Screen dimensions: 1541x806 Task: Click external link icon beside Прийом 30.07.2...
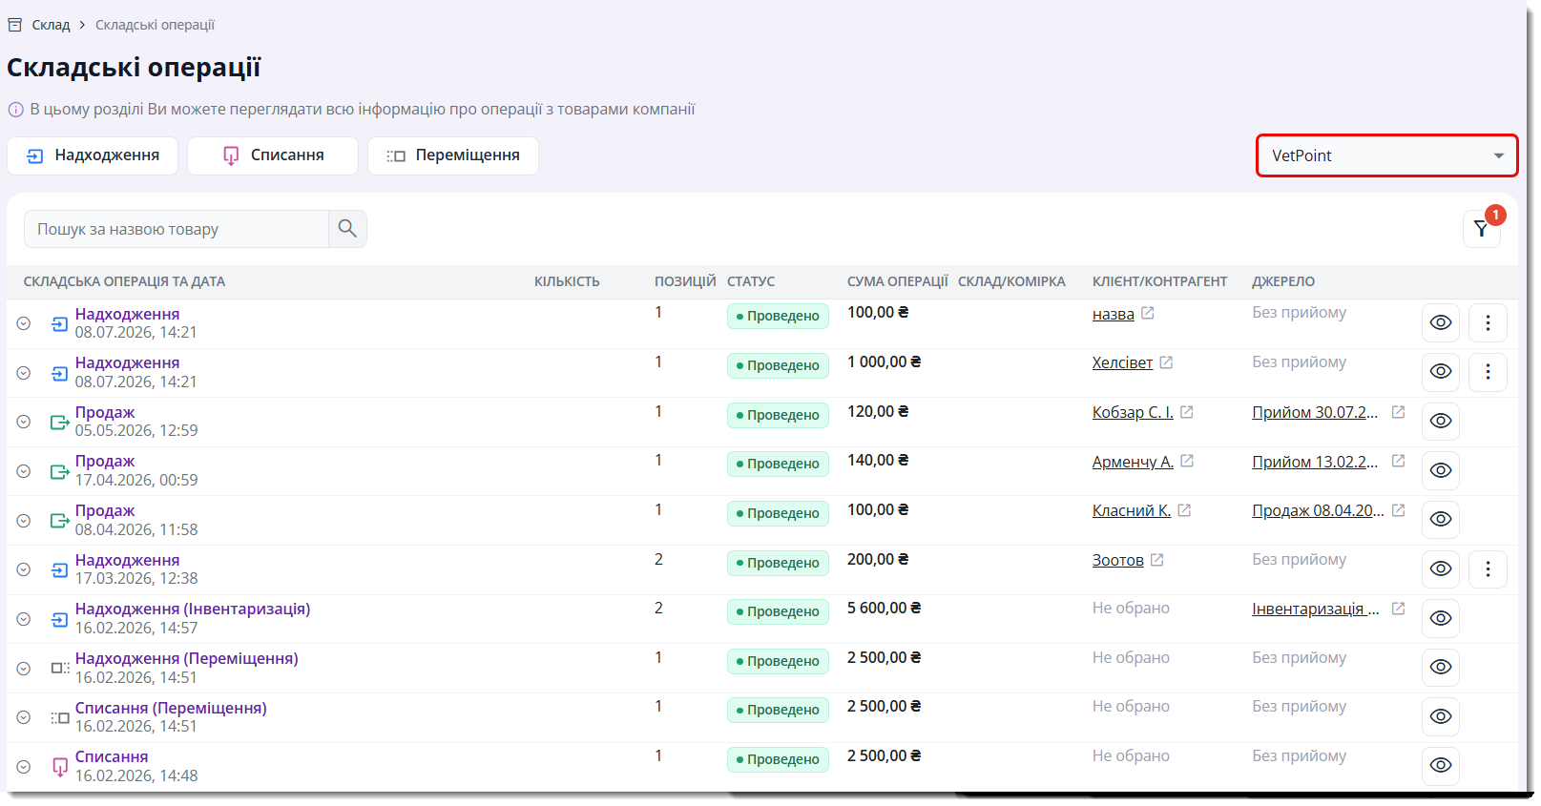tap(1398, 412)
